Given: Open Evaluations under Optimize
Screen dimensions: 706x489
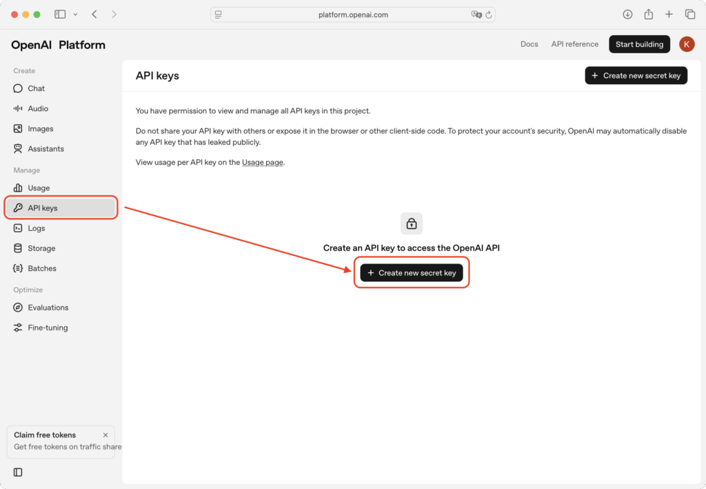Looking at the screenshot, I should pyautogui.click(x=48, y=307).
